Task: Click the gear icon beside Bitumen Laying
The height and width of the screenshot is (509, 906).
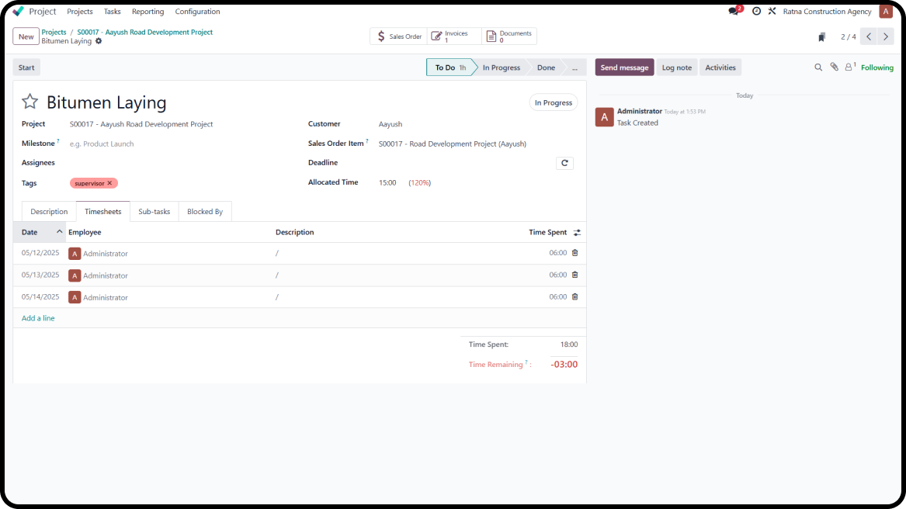Action: click(99, 41)
